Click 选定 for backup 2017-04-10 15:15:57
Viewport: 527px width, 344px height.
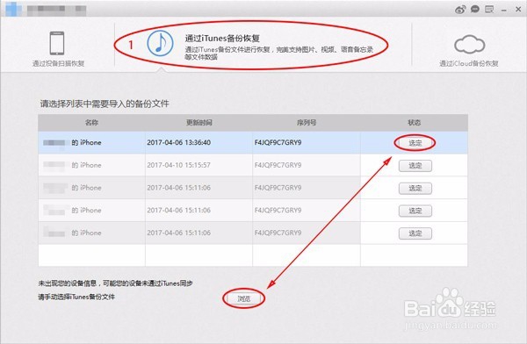coord(415,166)
